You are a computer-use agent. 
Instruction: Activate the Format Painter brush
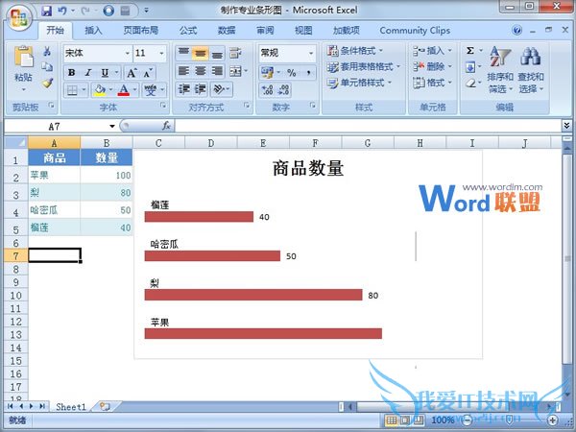point(47,83)
